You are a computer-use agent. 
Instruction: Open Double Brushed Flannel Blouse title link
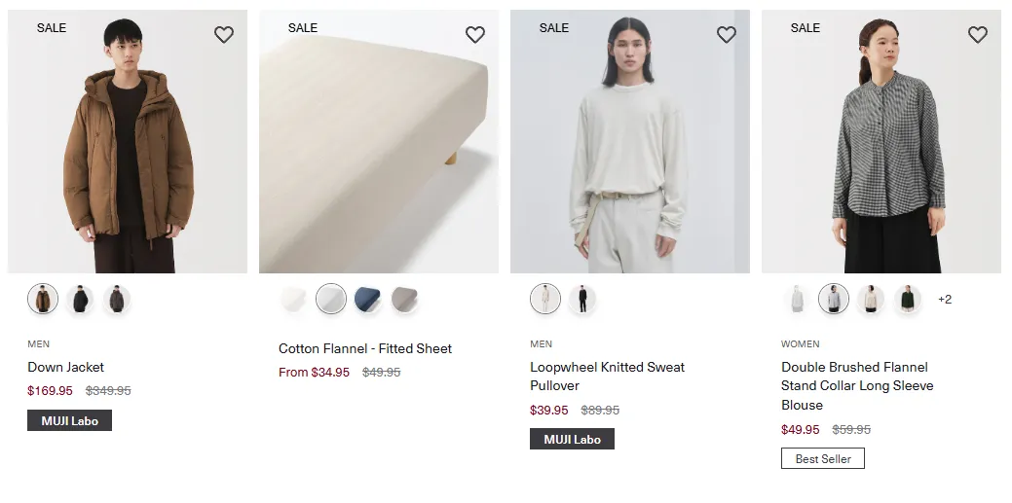pos(857,385)
